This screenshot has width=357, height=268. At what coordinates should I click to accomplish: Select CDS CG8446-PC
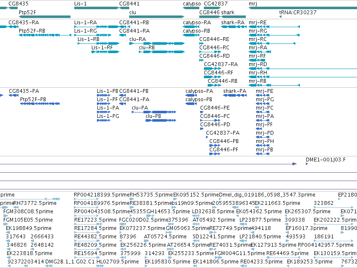[210, 120]
